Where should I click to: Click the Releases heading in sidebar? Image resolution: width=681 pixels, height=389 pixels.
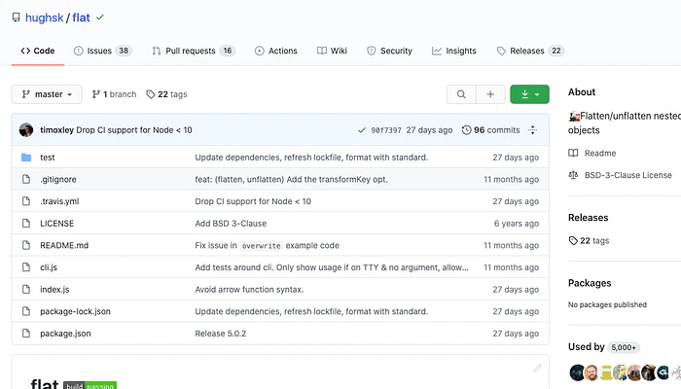588,218
